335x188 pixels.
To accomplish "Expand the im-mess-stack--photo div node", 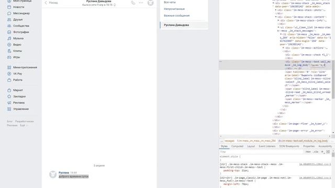I will click(x=276, y=10).
